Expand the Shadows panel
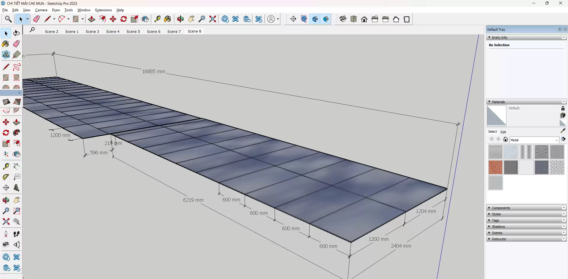This screenshot has height=279, width=568. click(x=498, y=227)
